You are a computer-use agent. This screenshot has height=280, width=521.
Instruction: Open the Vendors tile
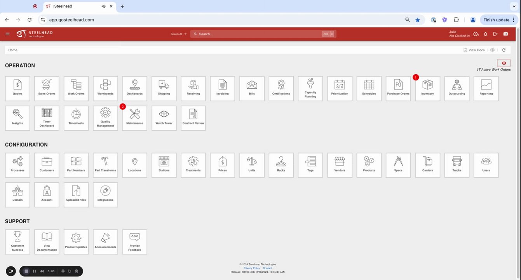340,165
